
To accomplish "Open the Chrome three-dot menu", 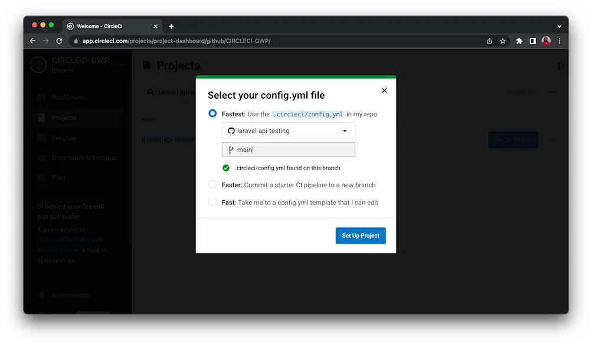I will point(560,41).
